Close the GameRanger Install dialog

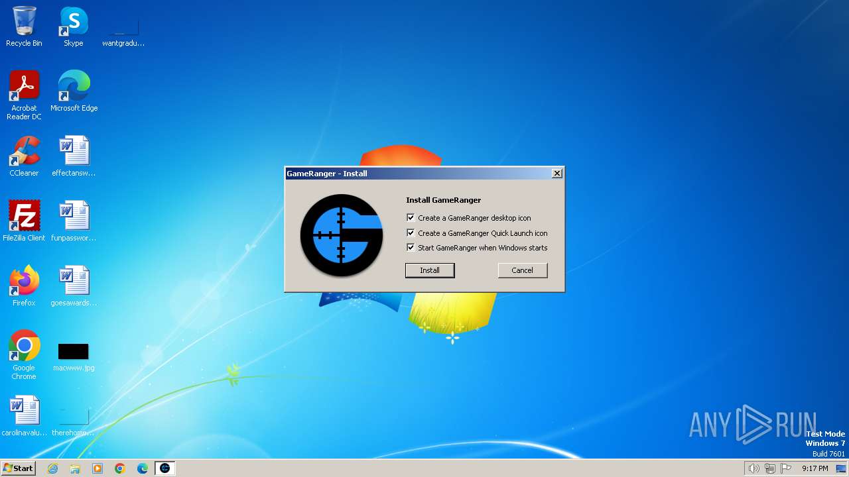click(557, 174)
